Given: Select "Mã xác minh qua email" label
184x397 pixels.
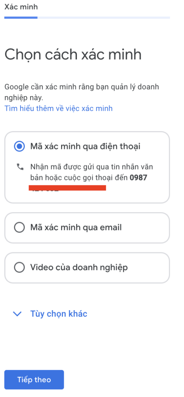Looking at the screenshot, I should pos(76,227).
